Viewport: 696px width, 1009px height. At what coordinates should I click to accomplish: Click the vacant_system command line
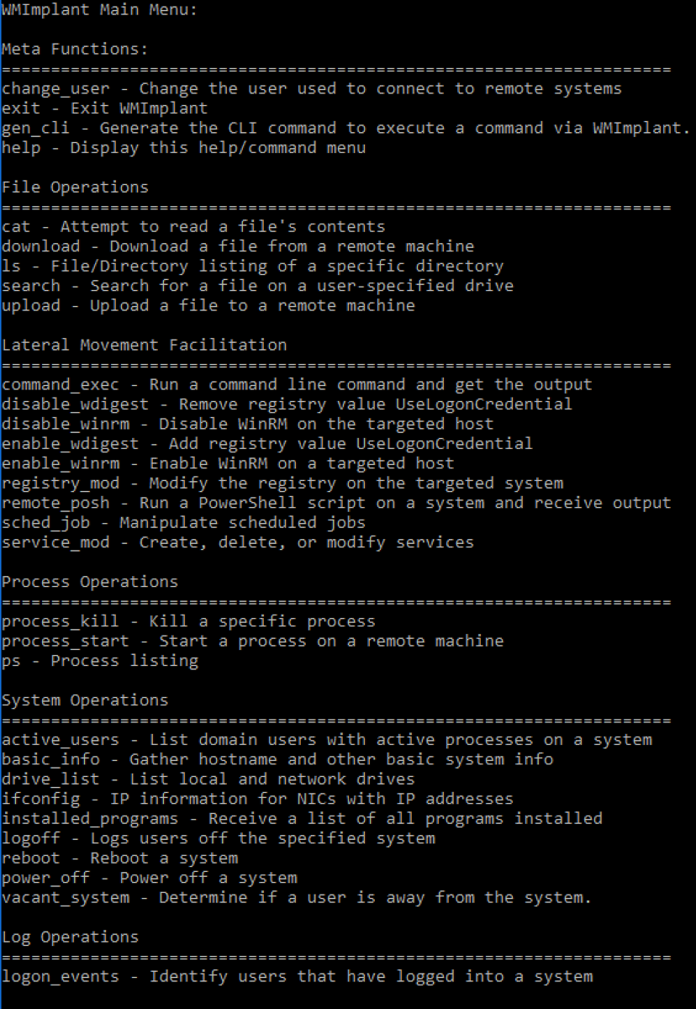297,897
